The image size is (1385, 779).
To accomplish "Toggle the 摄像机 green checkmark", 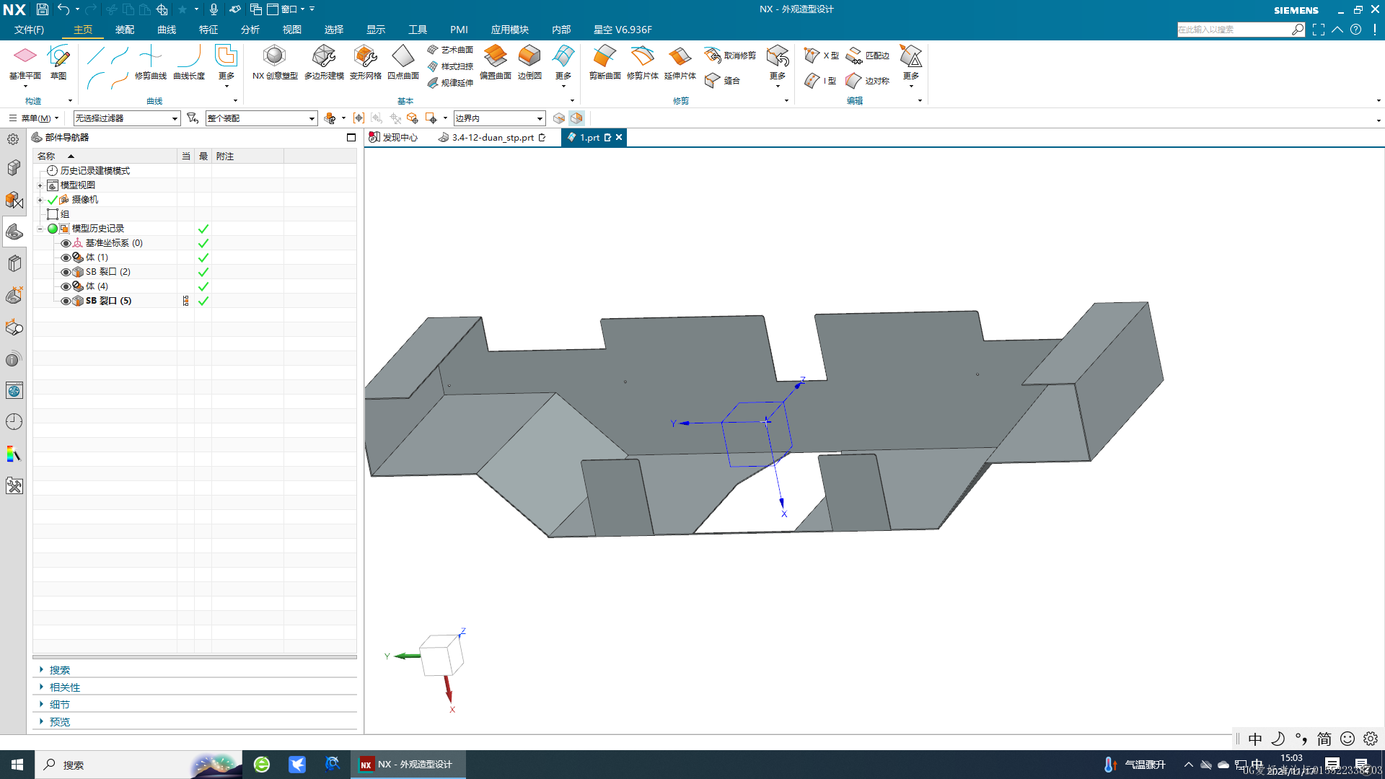I will click(x=53, y=200).
